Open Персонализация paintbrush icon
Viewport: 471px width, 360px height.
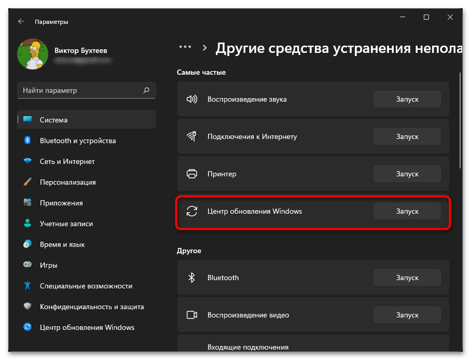[x=27, y=182]
